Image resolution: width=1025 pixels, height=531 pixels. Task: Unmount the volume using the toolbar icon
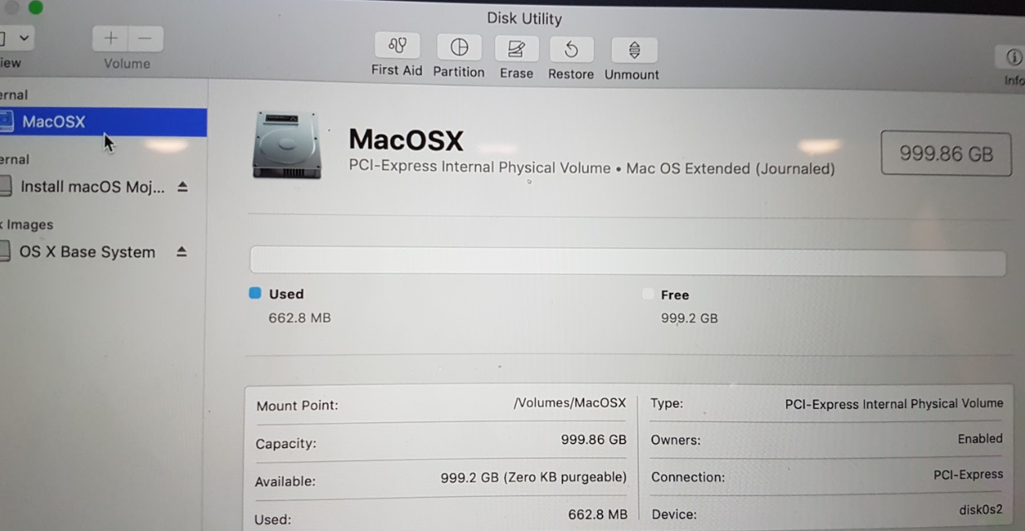634,51
